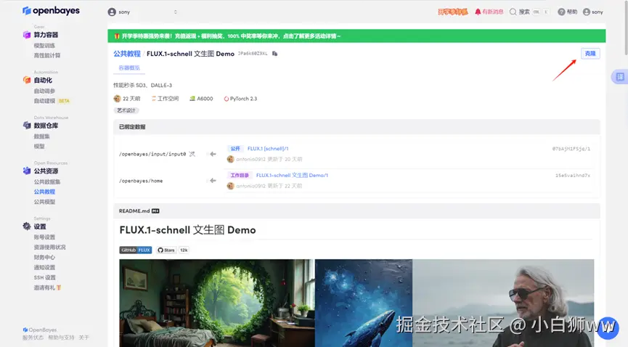Click the gift icon in green banner
Viewport: 628px width, 347px height.
pyautogui.click(x=117, y=36)
